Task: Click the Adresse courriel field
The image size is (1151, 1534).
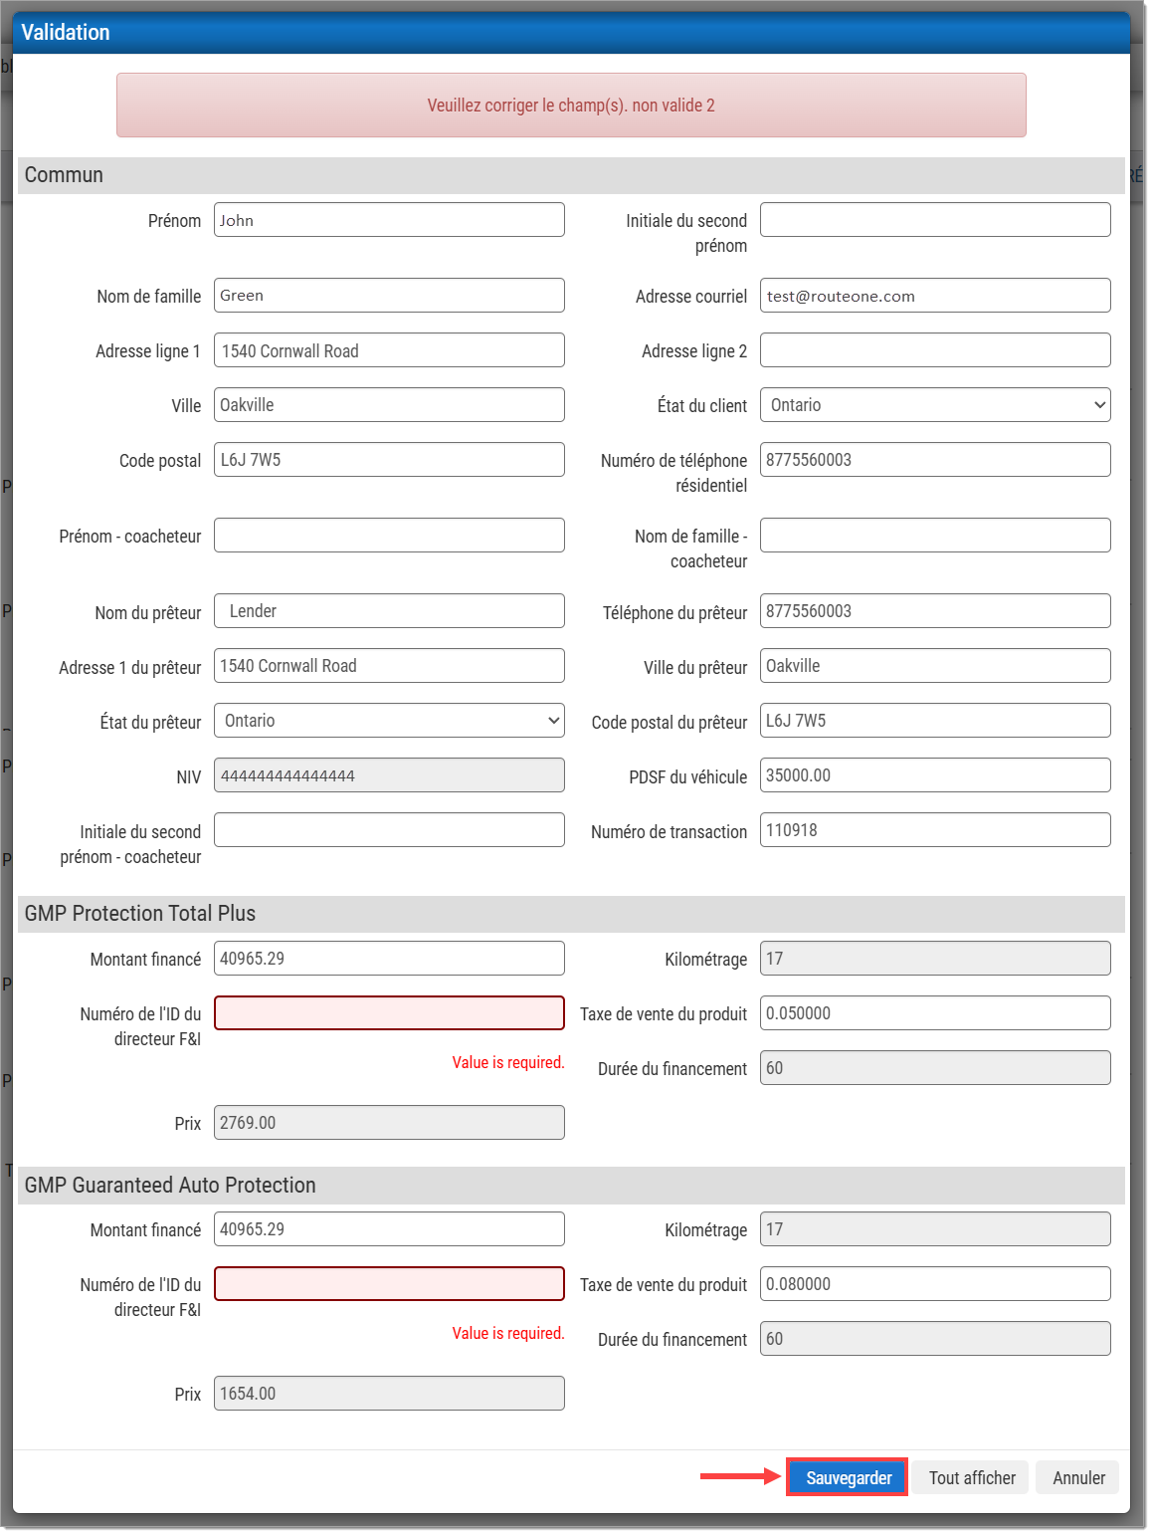Action: pyautogui.click(x=934, y=296)
